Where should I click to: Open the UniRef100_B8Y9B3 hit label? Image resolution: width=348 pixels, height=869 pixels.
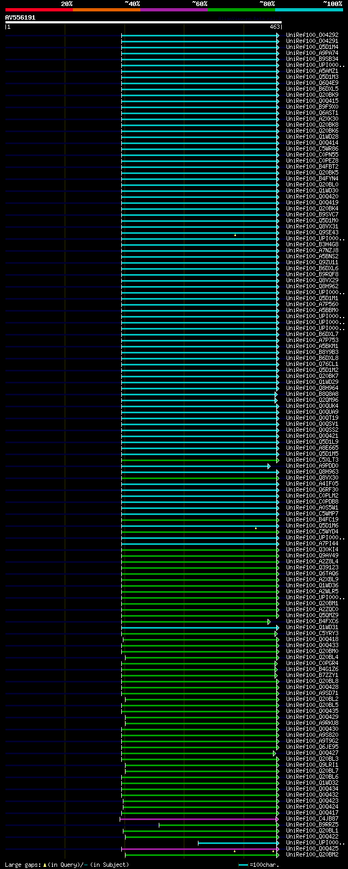312,352
